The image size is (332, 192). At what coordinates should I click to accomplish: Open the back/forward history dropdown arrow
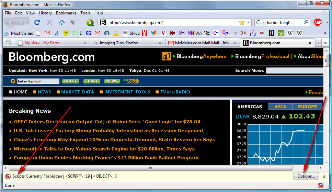27,22
